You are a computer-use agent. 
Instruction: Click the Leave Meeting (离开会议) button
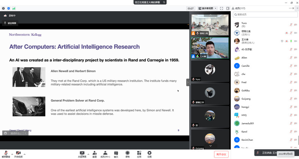[221, 154]
